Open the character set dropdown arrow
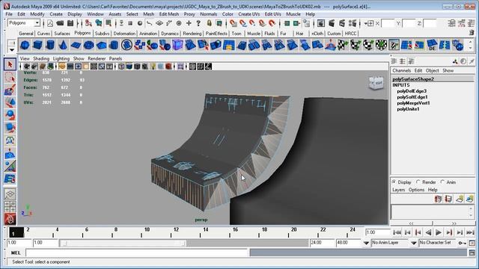Screen dimensions: 479x269 (414, 243)
